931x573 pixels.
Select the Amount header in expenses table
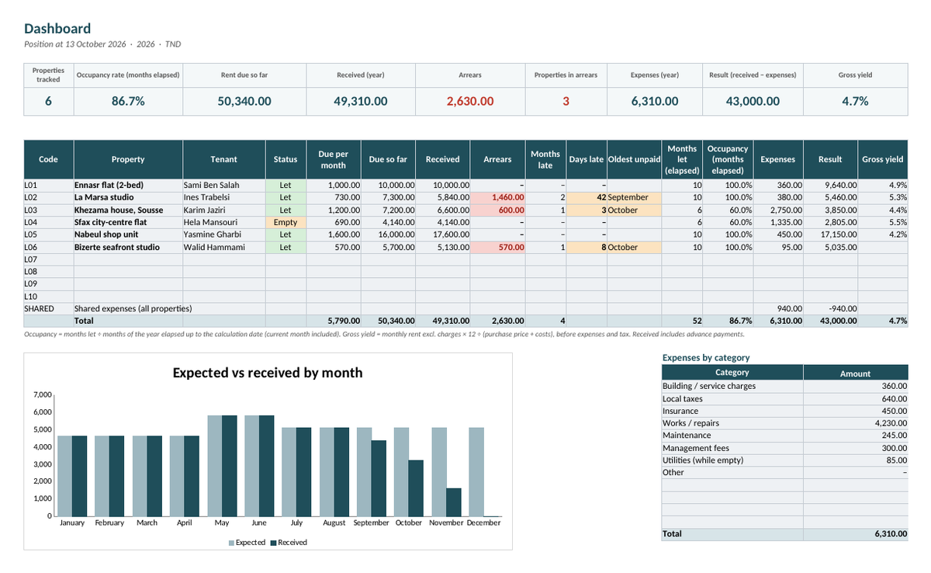[x=855, y=373]
